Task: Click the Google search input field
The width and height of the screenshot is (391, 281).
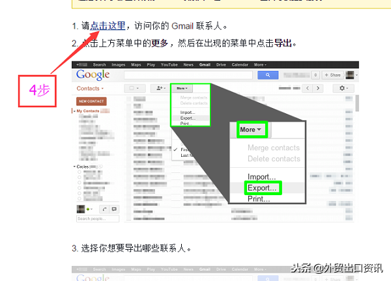Action: coord(188,75)
